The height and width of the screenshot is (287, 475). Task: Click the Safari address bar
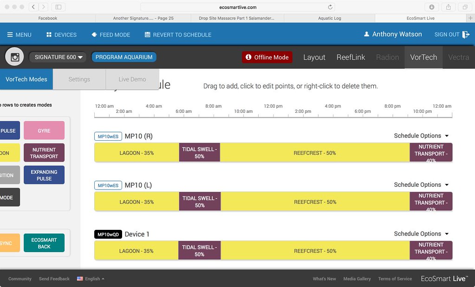(238, 7)
